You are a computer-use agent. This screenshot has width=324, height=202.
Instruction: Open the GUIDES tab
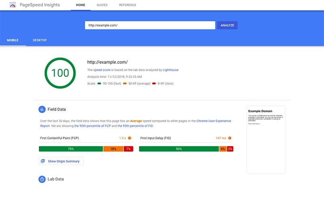pos(102,5)
